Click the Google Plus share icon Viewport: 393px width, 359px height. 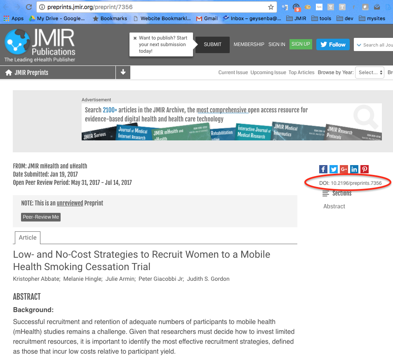344,169
